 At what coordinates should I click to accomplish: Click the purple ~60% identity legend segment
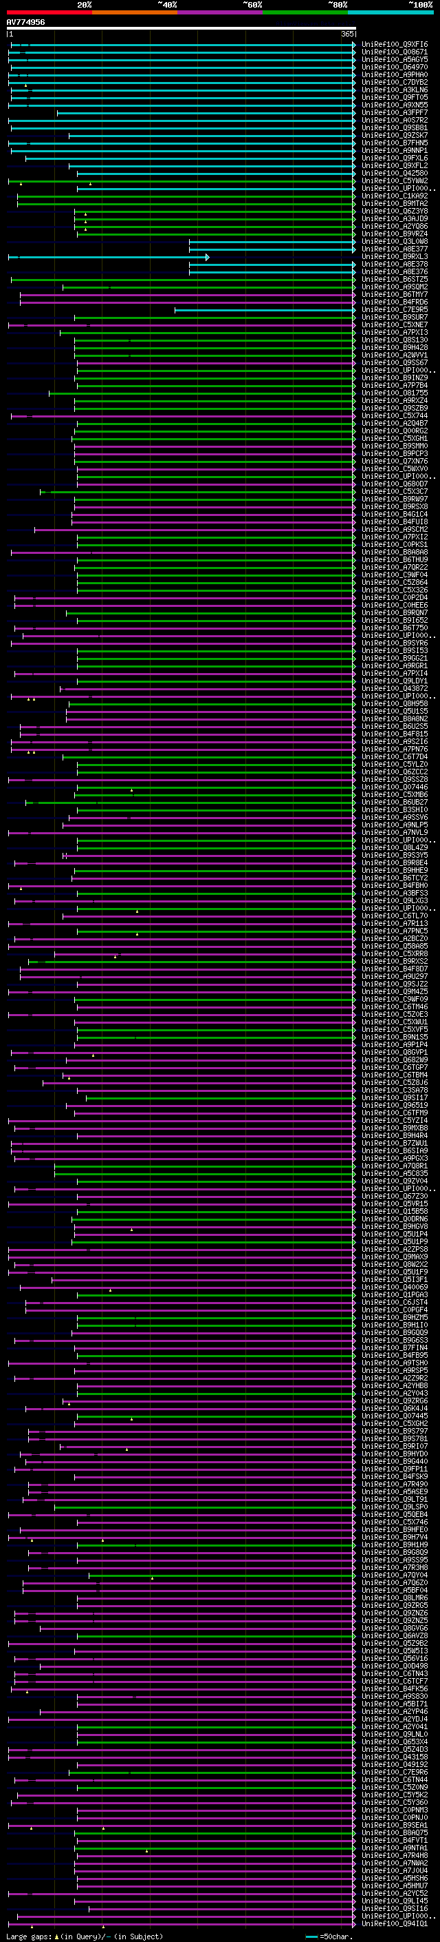click(x=221, y=12)
